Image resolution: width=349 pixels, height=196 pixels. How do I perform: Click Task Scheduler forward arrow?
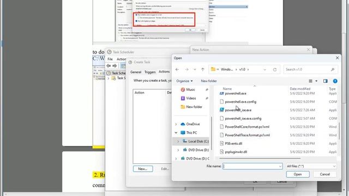[115, 66]
